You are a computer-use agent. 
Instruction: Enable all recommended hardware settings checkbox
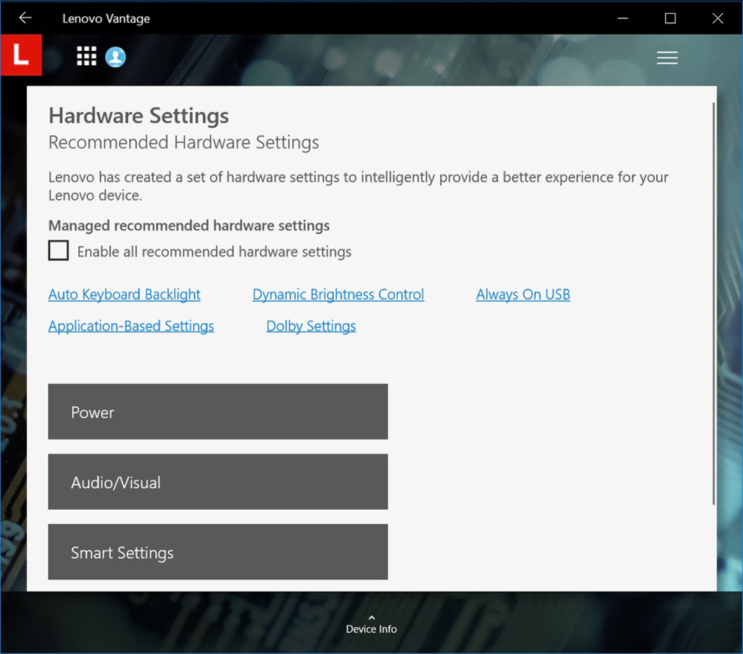point(58,250)
